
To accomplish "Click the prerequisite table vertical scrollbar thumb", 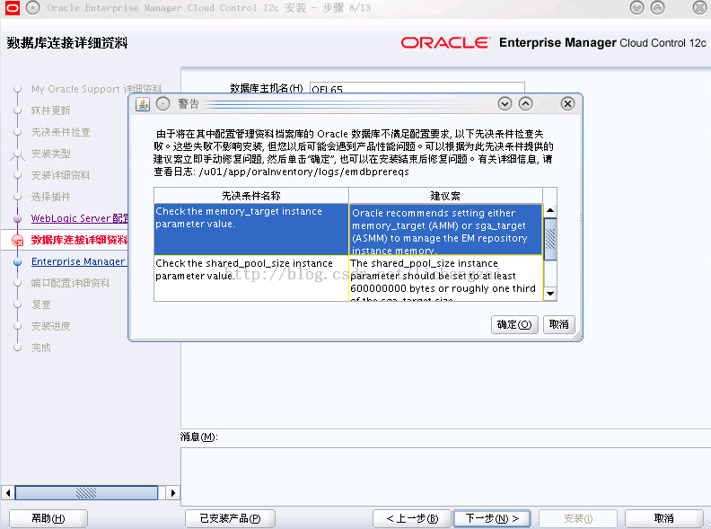I will point(550,239).
